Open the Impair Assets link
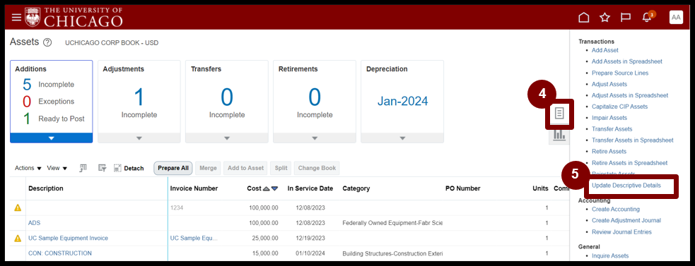Image resolution: width=695 pixels, height=266 pixels. (609, 118)
